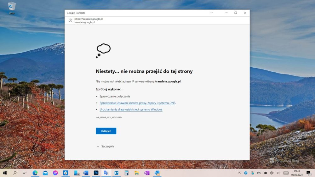Open Task View from taskbar
Viewport: 315px width, 177px height.
pyautogui.click(x=25, y=173)
